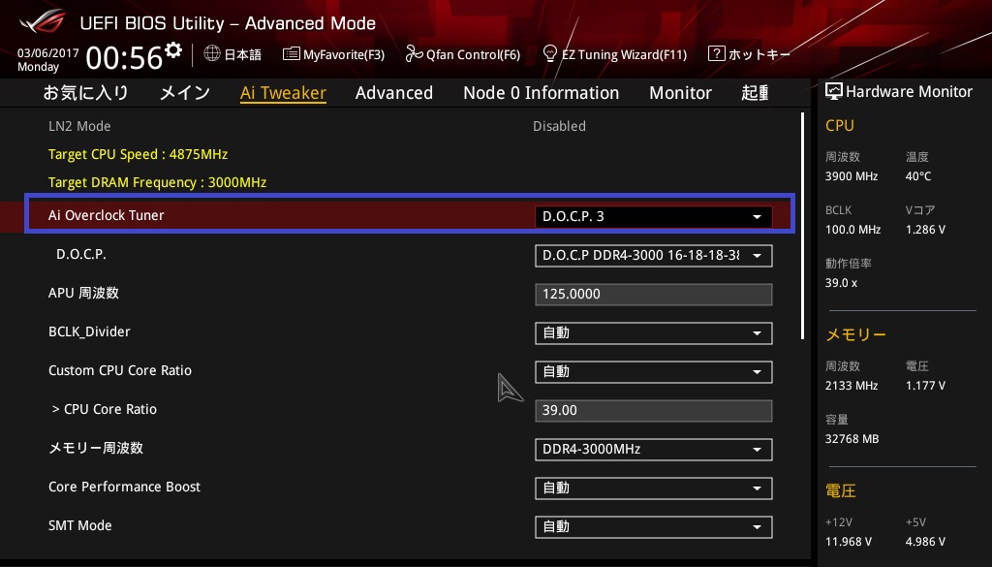This screenshot has width=992, height=567.
Task: Click Qfan Control(F6) label
Action: tap(473, 54)
